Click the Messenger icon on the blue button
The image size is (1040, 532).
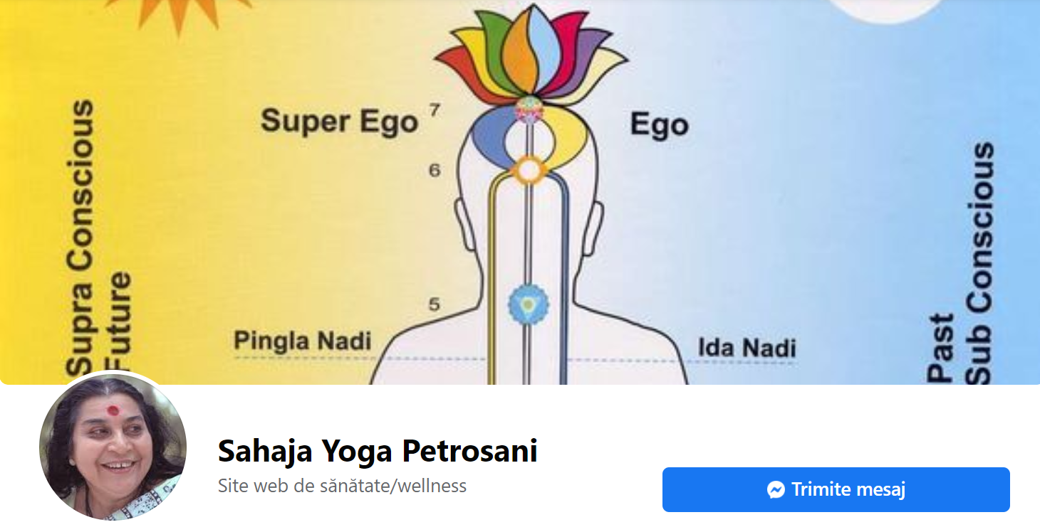coord(776,490)
